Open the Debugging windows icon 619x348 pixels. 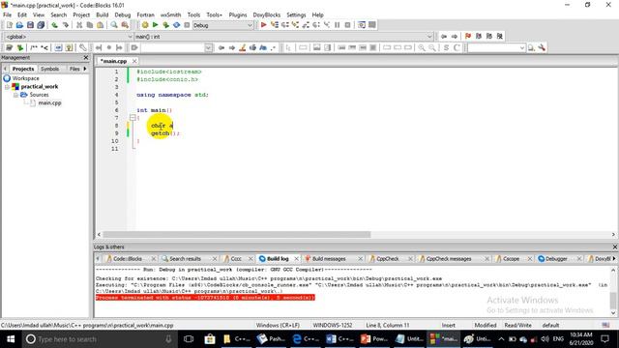pos(362,25)
